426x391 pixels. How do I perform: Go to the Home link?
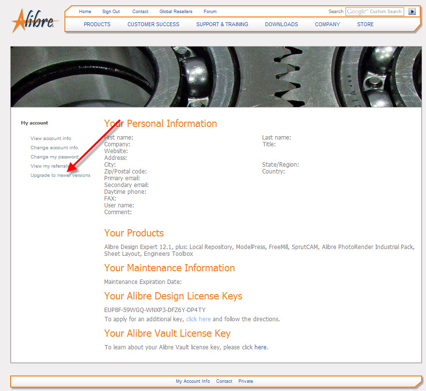point(85,12)
